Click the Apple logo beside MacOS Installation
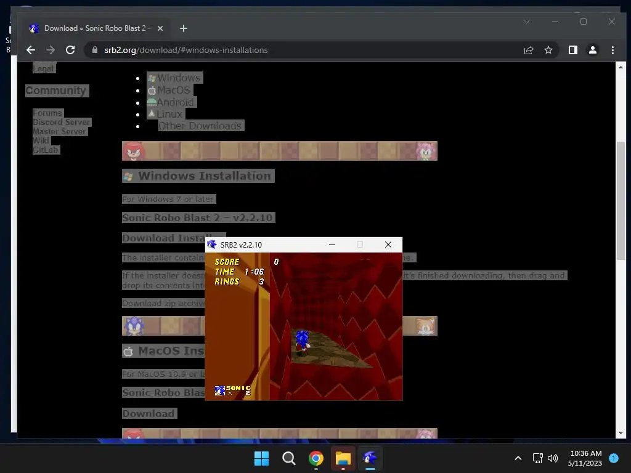 (x=128, y=352)
